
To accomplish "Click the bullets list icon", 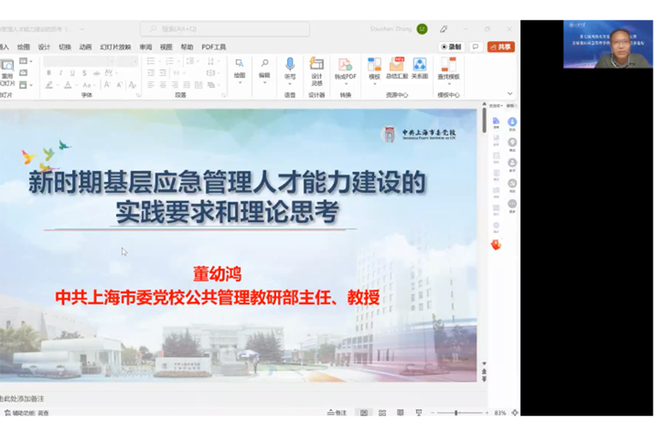I will [151, 61].
